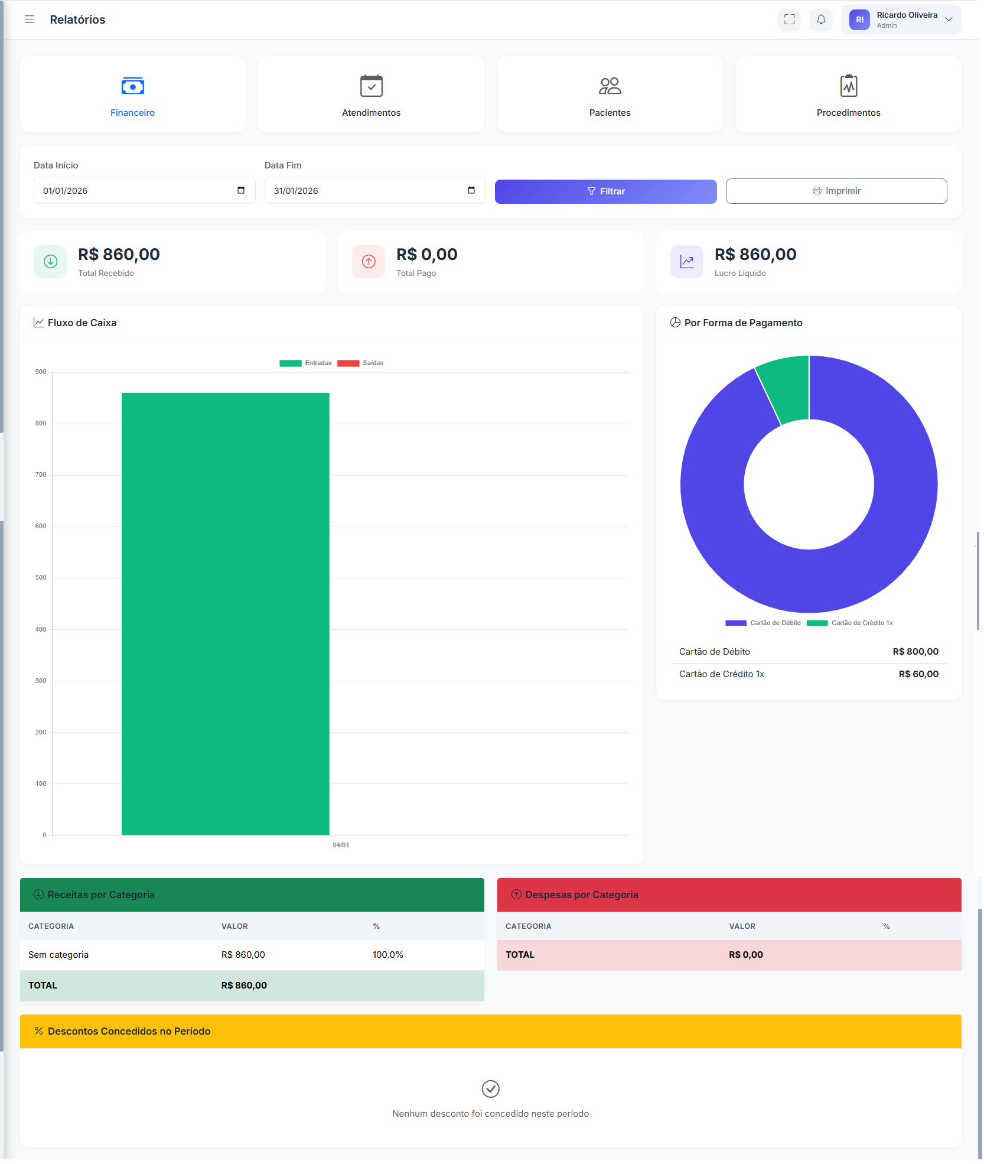
Task: Toggle Saídas series in chart legend
Action: coord(360,363)
